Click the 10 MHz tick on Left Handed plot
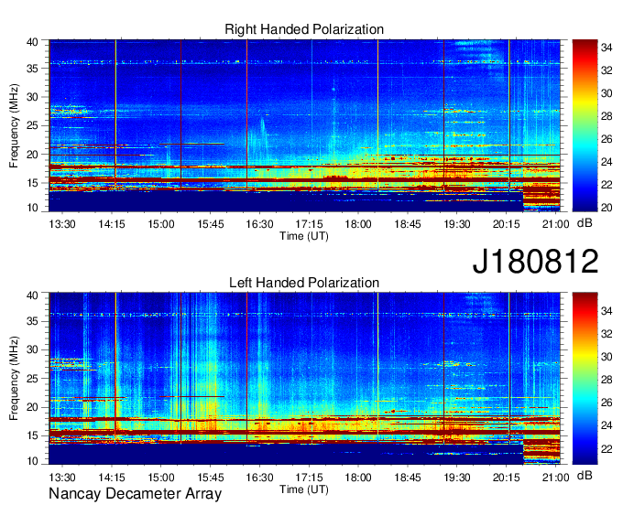Viewport: 623px width, 505px height. click(x=32, y=460)
